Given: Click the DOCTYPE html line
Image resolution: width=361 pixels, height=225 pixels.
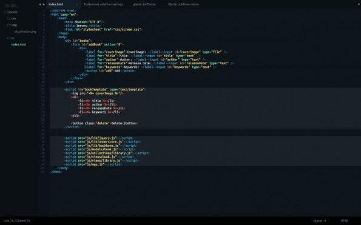Looking at the screenshot, I should click(x=63, y=10).
